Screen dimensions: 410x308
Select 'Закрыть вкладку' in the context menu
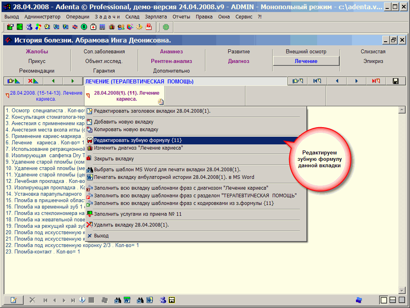(x=114, y=159)
